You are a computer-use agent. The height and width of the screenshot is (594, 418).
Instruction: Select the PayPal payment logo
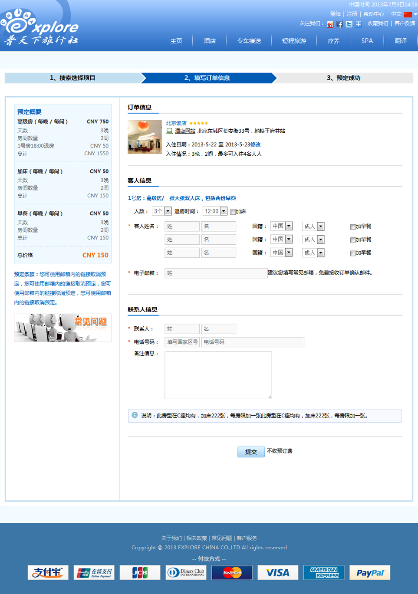(x=370, y=572)
